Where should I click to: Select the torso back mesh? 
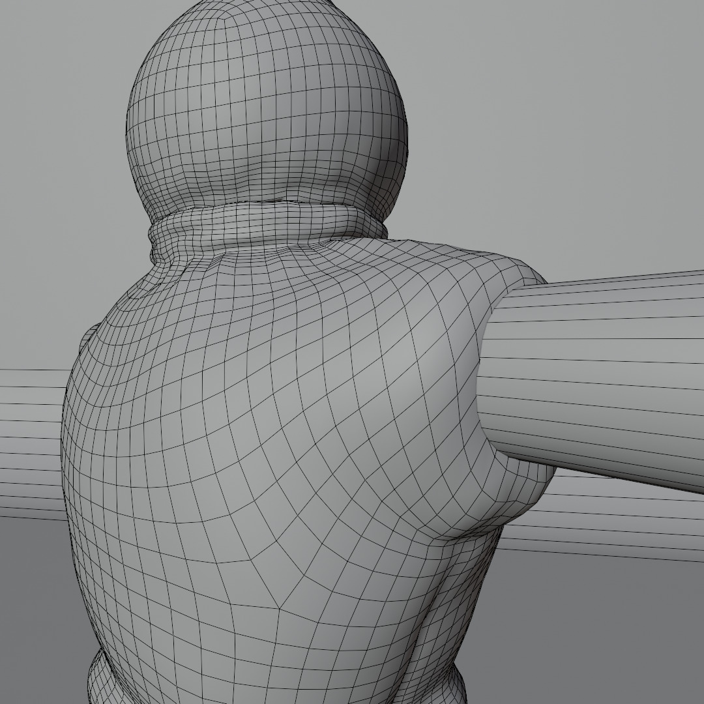pos(287,471)
